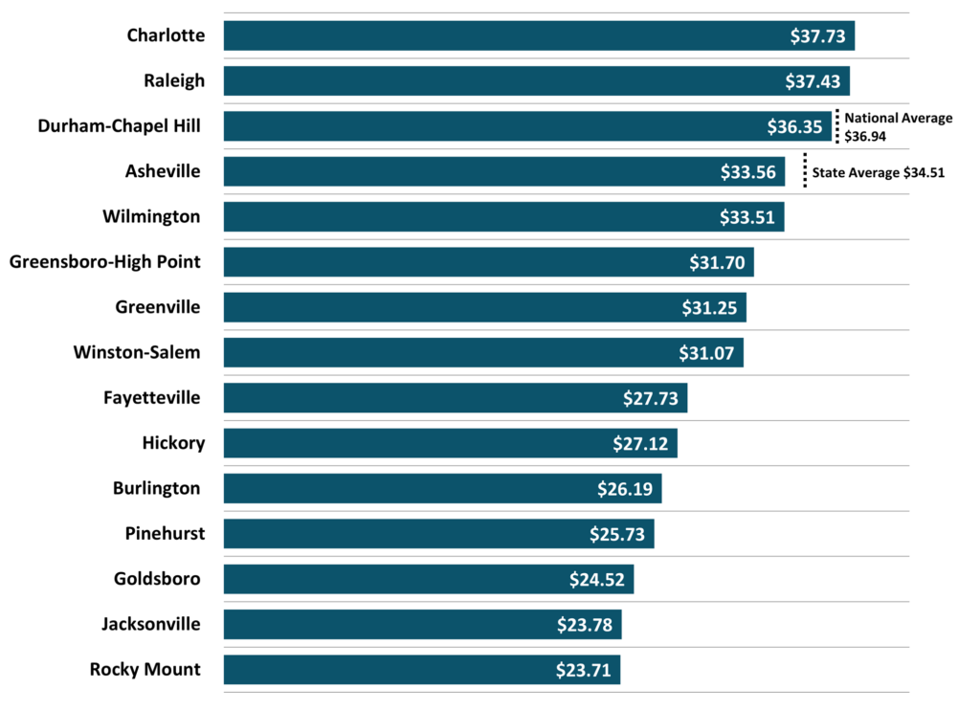
Task: Click the Greenville bar at $31.25
Action: [x=484, y=307]
